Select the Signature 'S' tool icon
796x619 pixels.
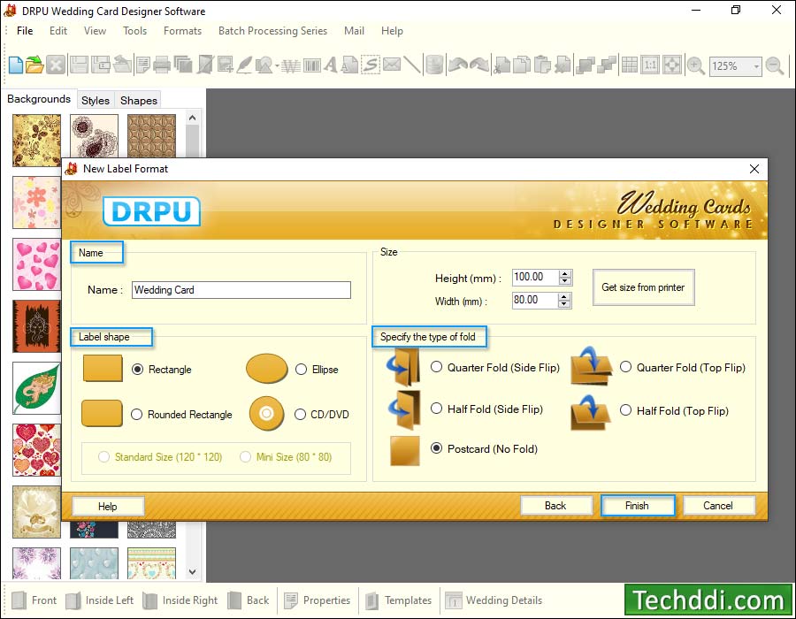click(371, 65)
